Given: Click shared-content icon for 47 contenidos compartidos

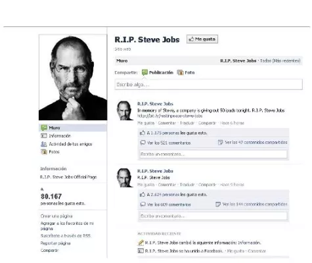Looking at the screenshot, I should [220, 143].
